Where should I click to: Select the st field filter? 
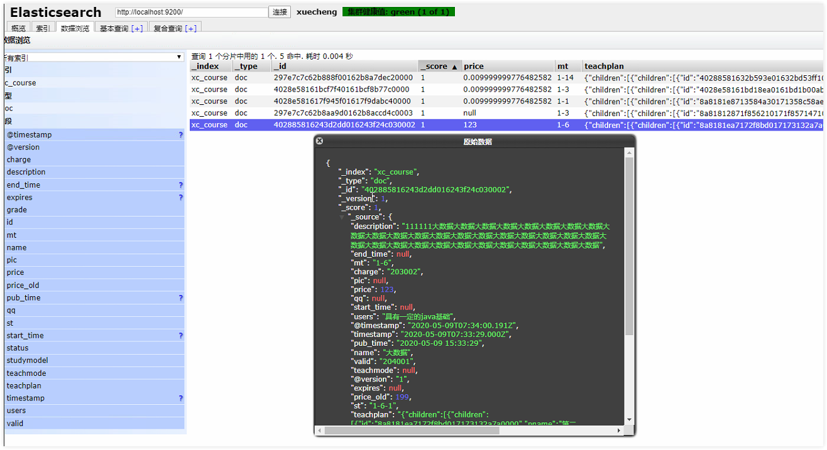click(x=94, y=323)
